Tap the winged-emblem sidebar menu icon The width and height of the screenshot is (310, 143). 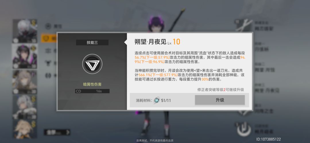[48, 63]
